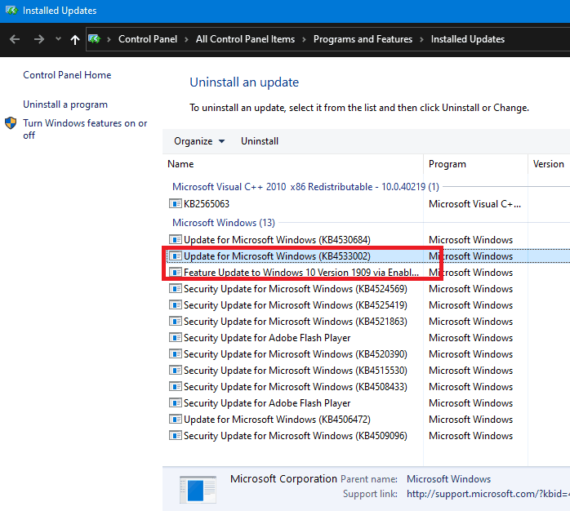570x511 pixels.
Task: Open the recent locations dropdown chevron
Action: point(58,39)
